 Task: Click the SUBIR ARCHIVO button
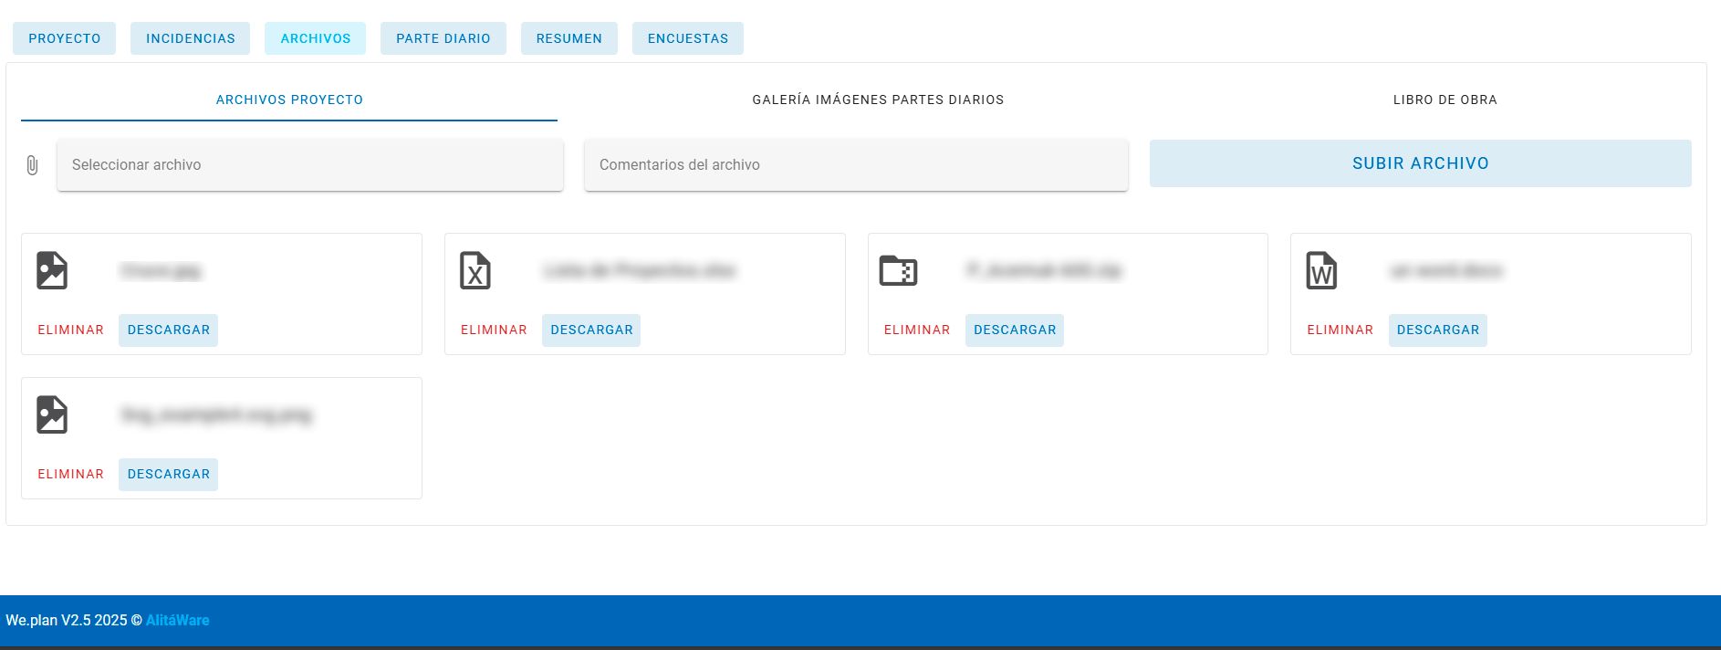(1421, 163)
